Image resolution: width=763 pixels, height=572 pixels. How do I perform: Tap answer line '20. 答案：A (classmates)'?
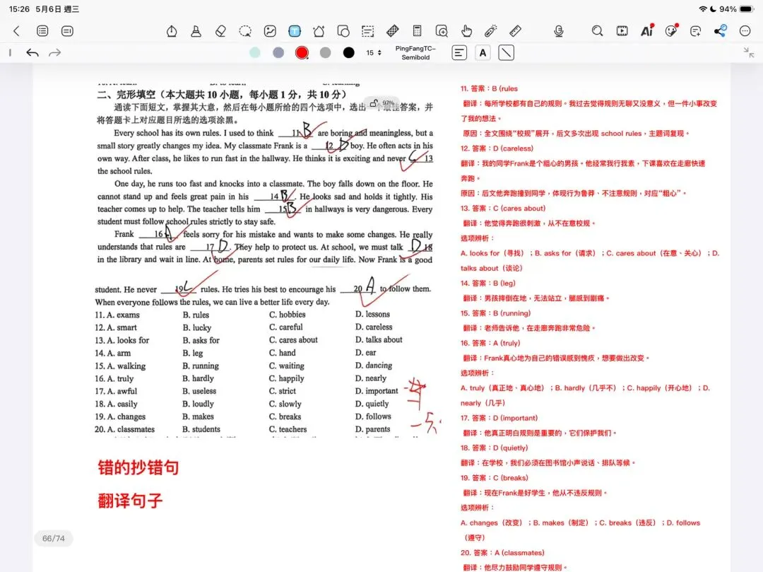(502, 553)
